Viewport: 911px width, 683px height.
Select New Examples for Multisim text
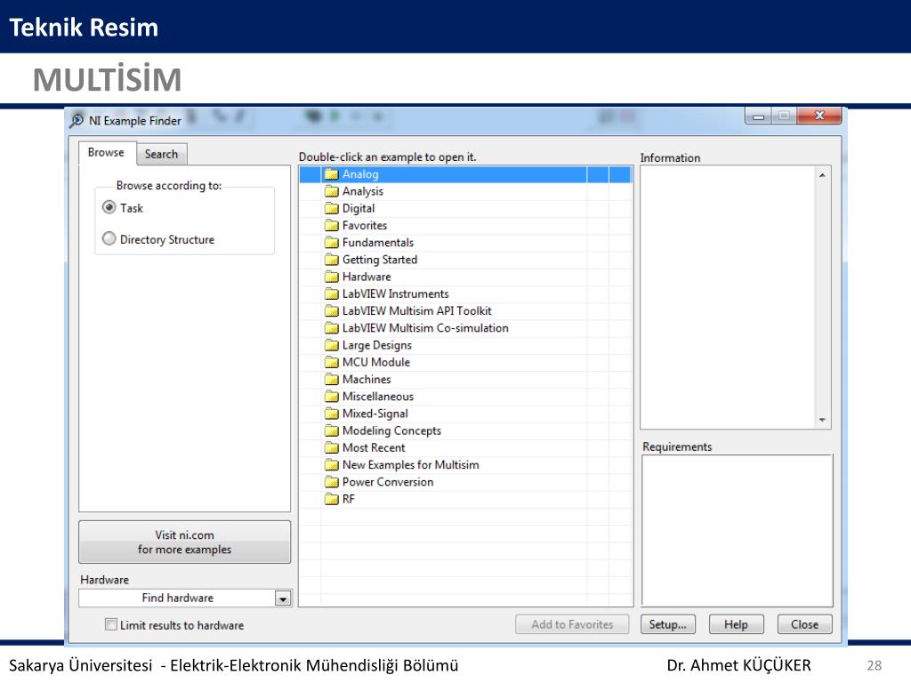point(411,465)
